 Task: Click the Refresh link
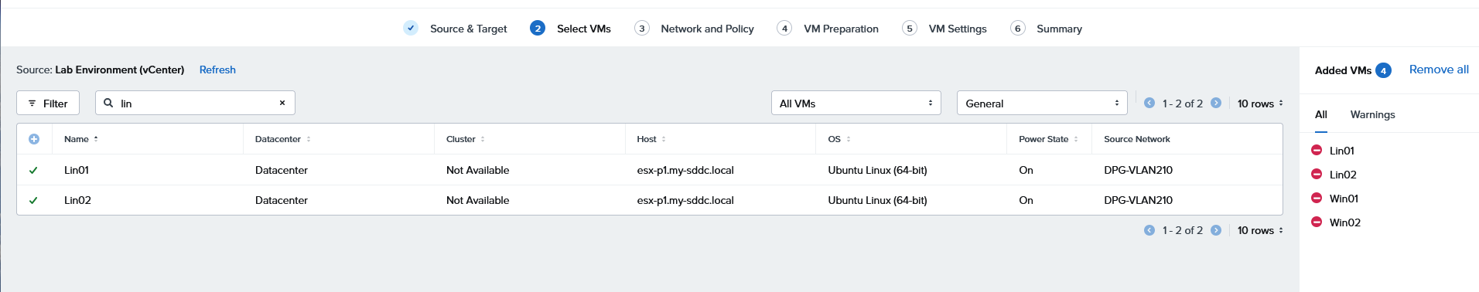pyautogui.click(x=217, y=70)
